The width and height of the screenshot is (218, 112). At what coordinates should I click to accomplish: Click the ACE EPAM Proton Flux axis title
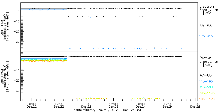click(x=5, y=76)
